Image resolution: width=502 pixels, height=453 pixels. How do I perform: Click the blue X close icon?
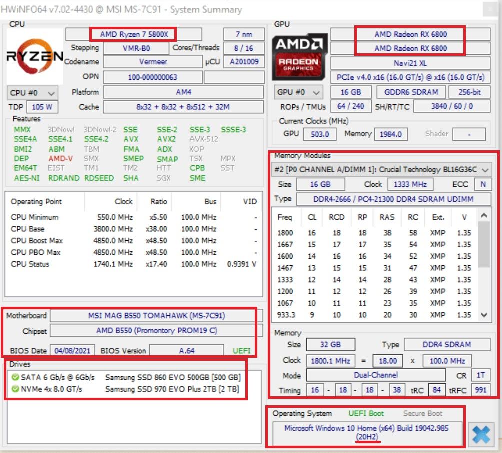[481, 435]
